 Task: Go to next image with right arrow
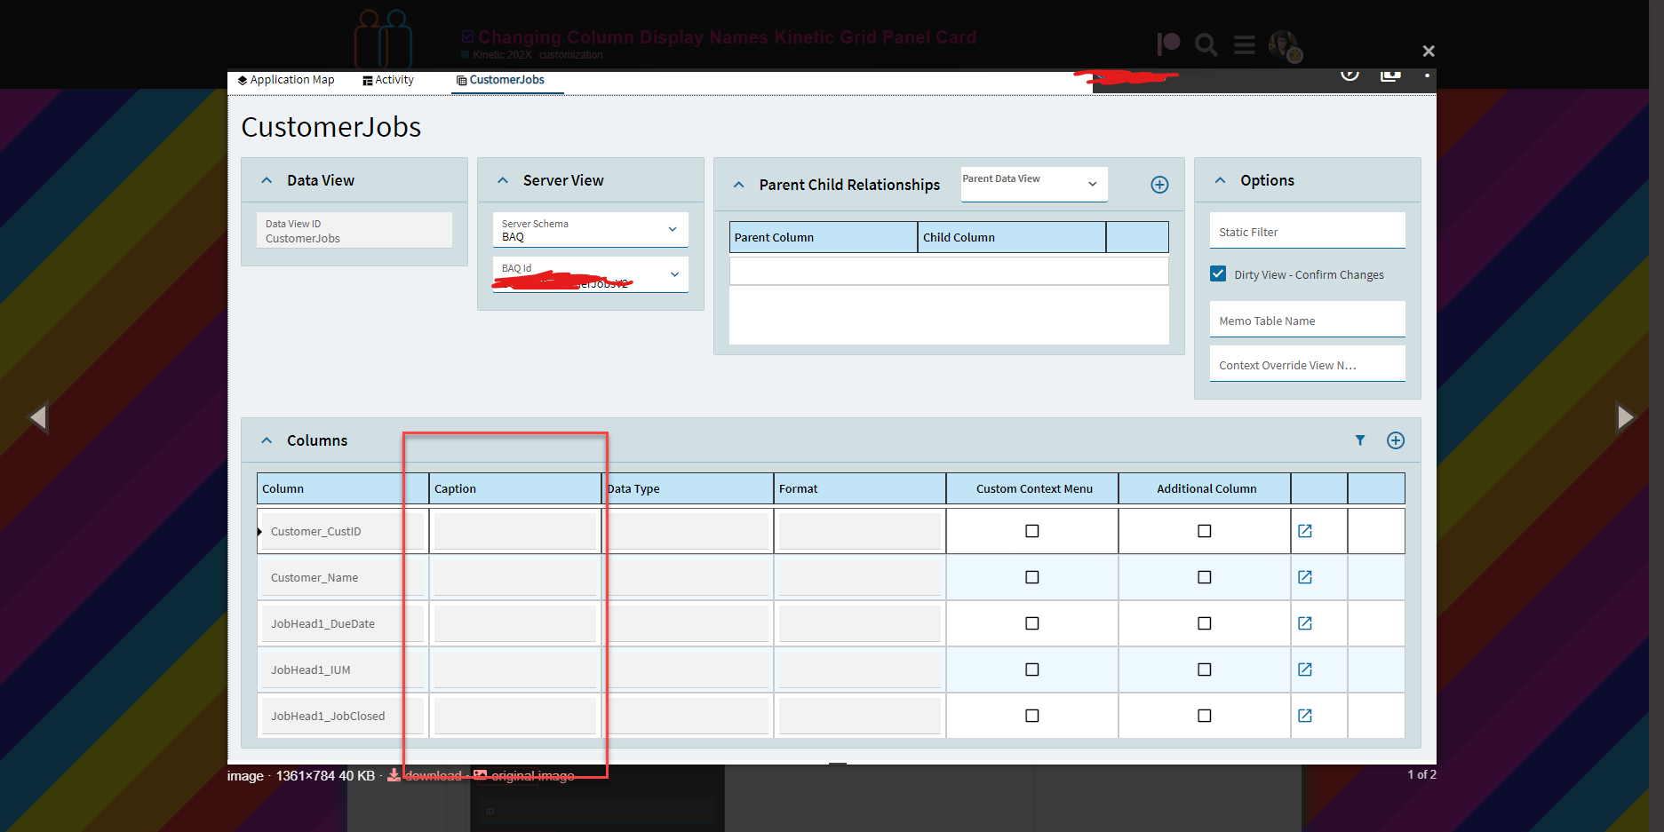1625,416
